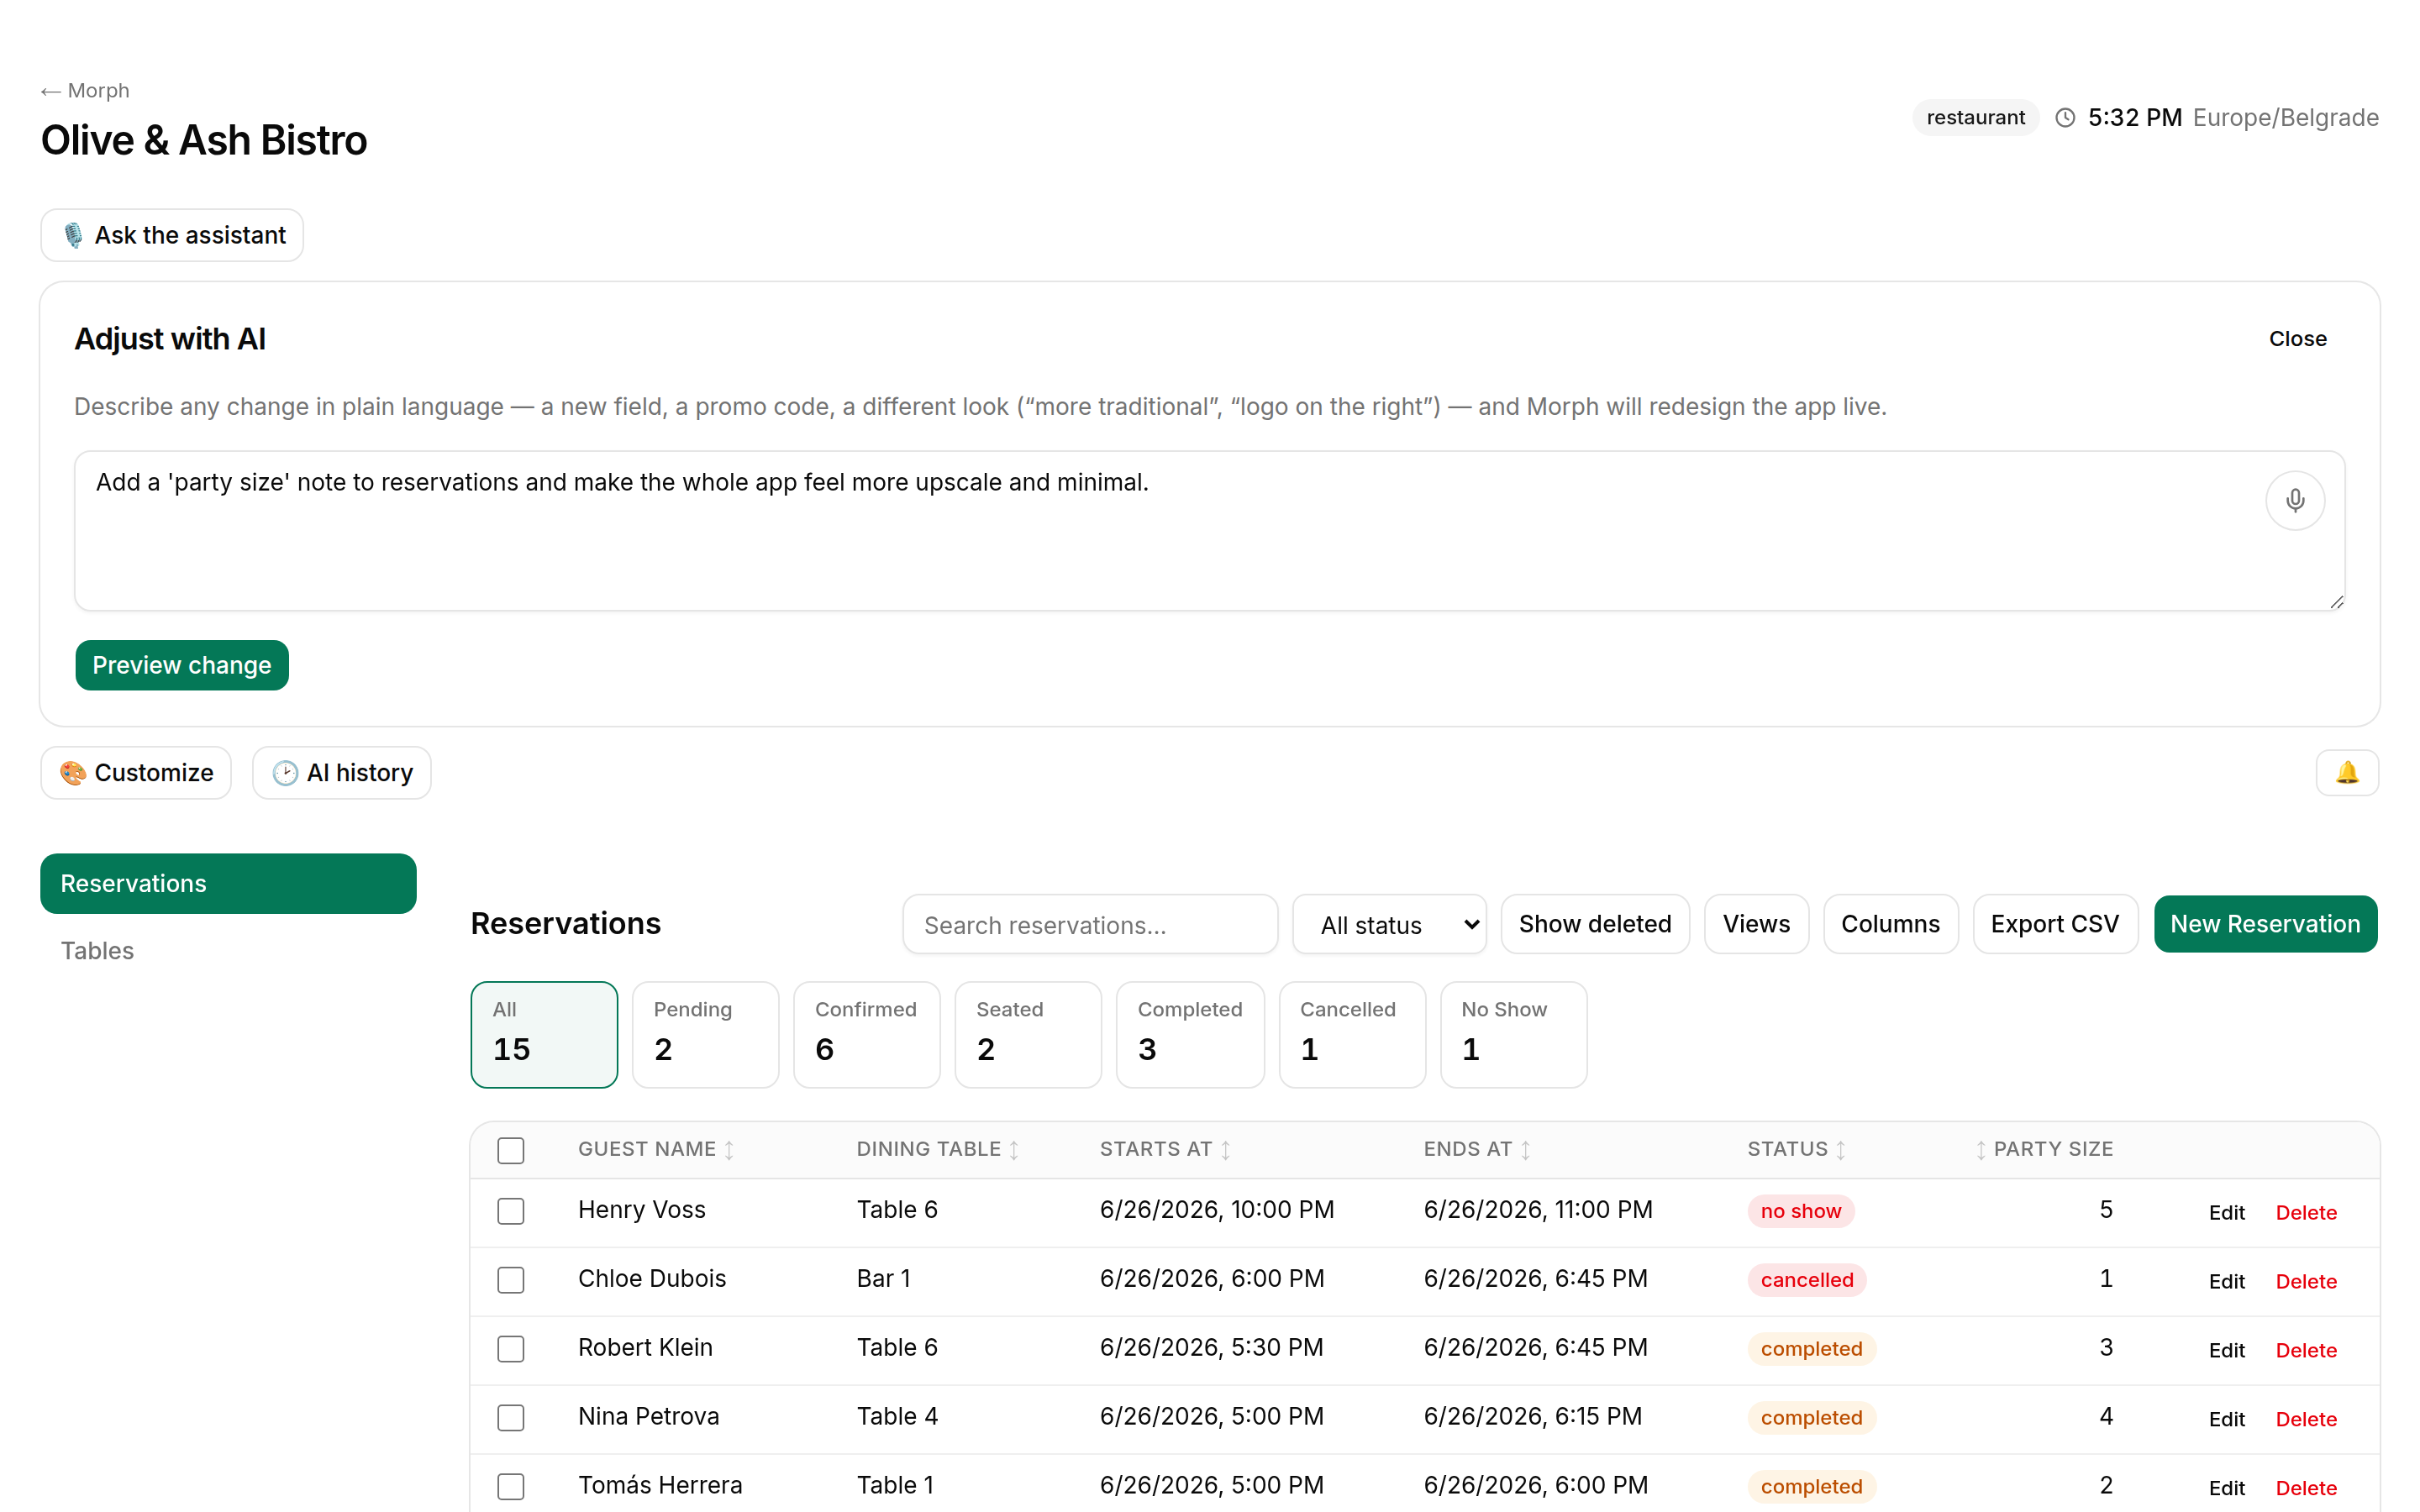Click the 'no show' status badge

tap(1800, 1212)
